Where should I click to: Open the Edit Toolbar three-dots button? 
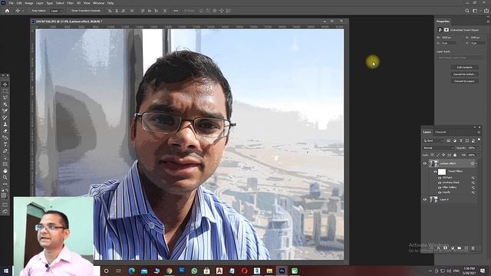point(5,184)
